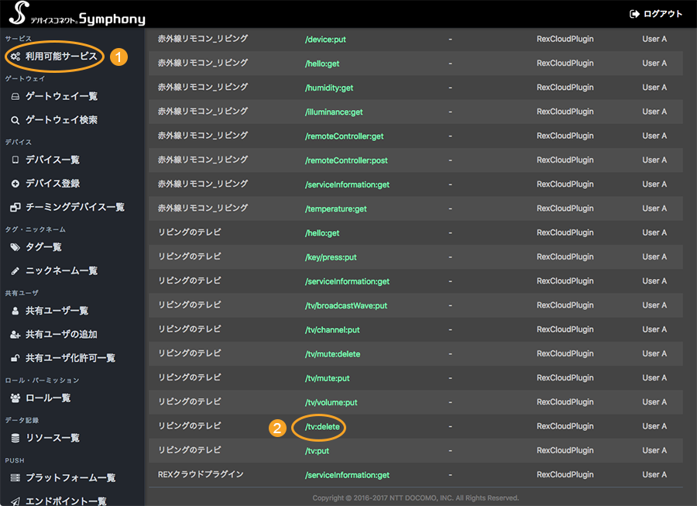Viewport: 697px width, 506px height.
Task: Open the /tv/mute:put link
Action: [327, 378]
